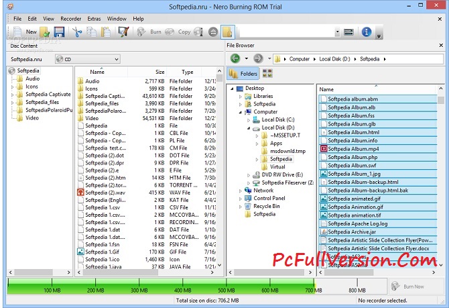
Task: Open the Help menu
Action: point(138,19)
